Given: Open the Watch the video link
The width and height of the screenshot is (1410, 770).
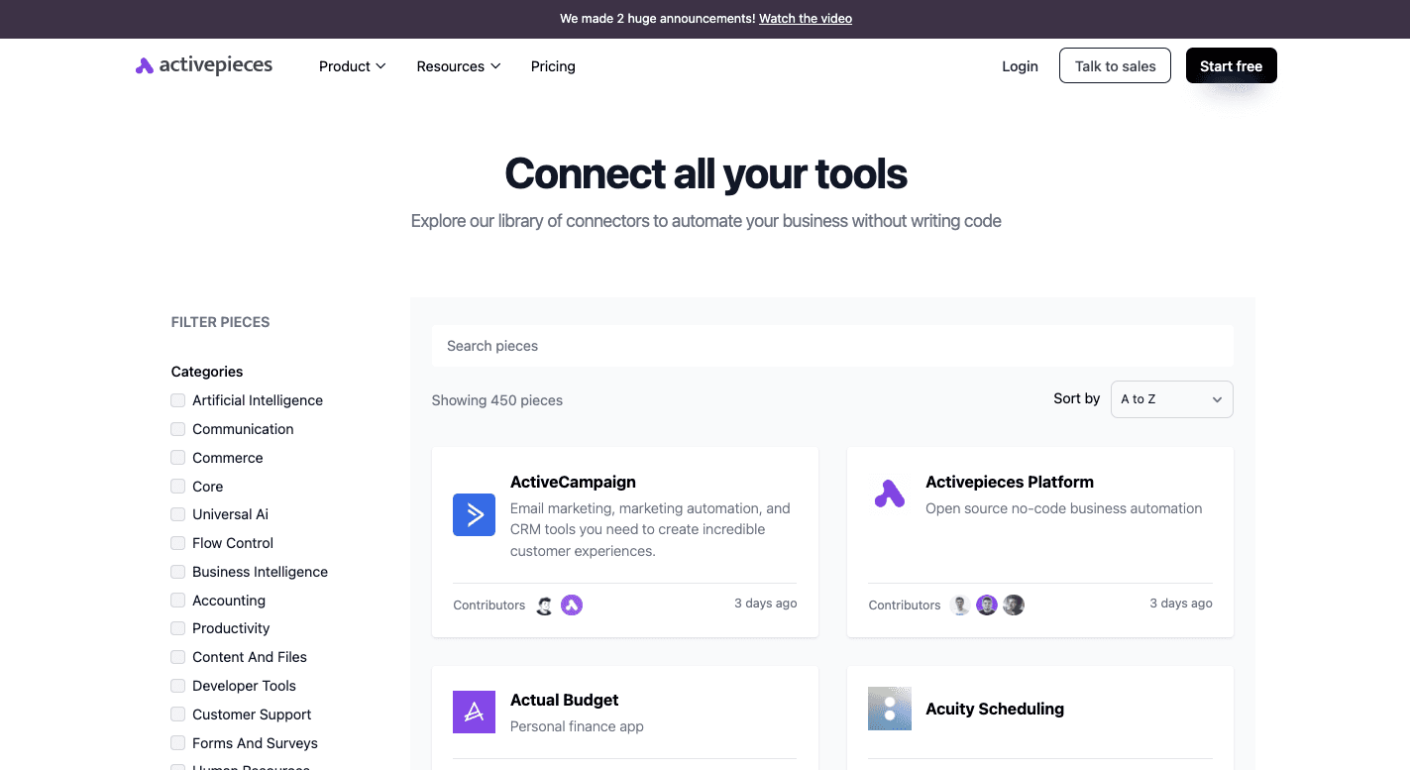Looking at the screenshot, I should [x=805, y=18].
